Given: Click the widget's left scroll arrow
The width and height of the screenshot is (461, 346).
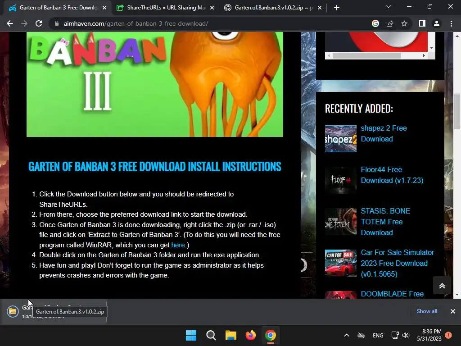Looking at the screenshot, I should point(329,55).
